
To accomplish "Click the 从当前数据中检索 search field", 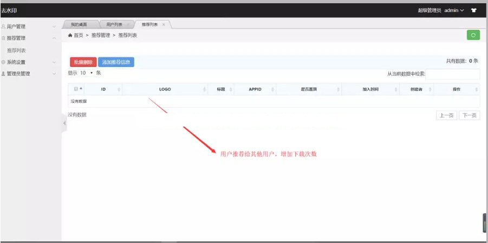I will (x=452, y=74).
